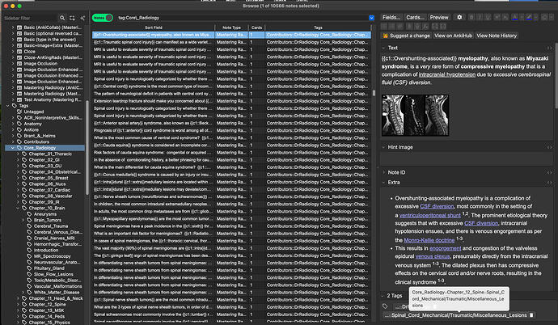The height and width of the screenshot is (325, 558).
Task: Collapse the Chapter_10_Brain tag subtree
Action: 18,208
